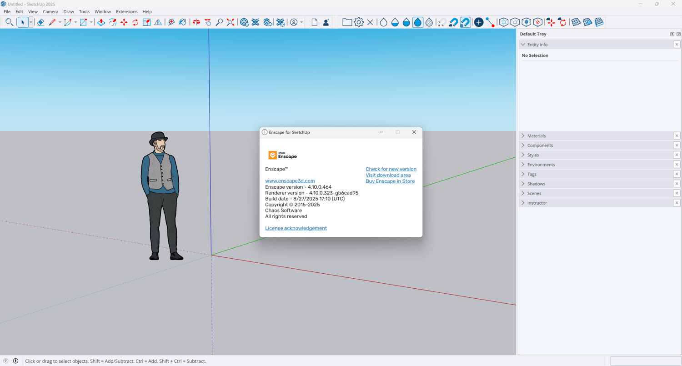
Task: Pick the Eraser tool
Action: pyautogui.click(x=40, y=22)
